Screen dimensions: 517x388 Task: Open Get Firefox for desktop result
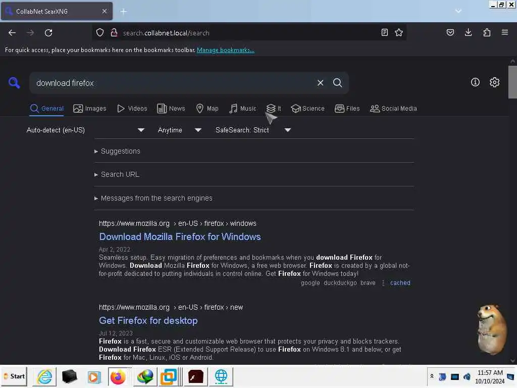pos(148,321)
